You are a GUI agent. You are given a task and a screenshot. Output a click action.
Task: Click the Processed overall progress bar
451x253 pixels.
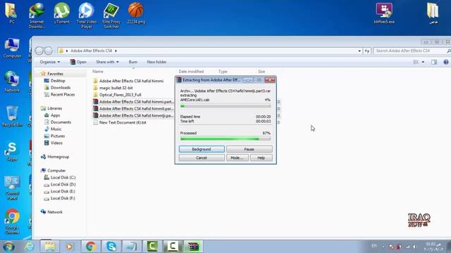(225, 139)
